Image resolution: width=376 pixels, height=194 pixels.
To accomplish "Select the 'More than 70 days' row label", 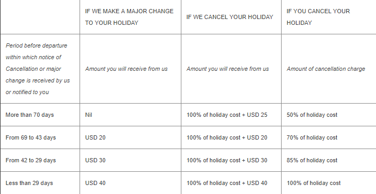I will [30, 115].
